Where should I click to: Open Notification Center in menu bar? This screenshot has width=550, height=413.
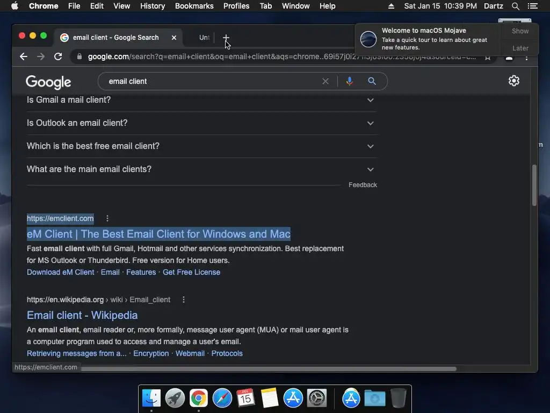[x=532, y=6]
